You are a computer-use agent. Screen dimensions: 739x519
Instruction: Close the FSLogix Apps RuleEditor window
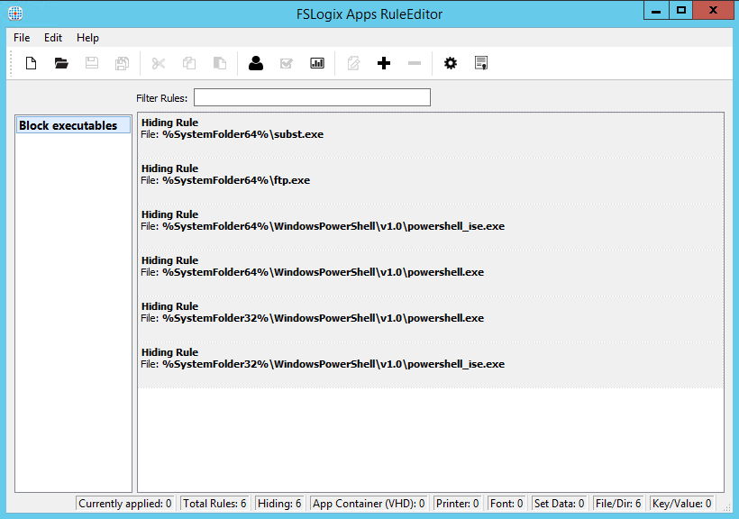pyautogui.click(x=714, y=11)
